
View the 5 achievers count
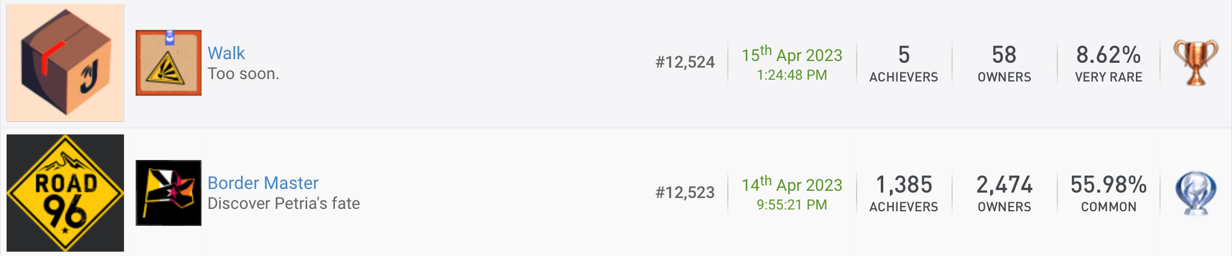(x=904, y=63)
